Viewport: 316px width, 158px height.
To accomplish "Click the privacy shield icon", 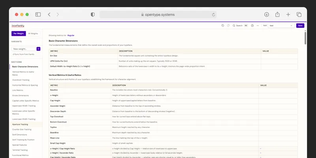I will tap(93, 15).
